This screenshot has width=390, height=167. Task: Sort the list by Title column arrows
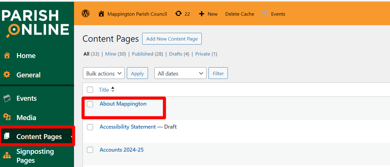(113, 90)
